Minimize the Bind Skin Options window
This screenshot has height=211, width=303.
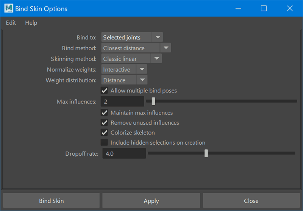click(238, 8)
